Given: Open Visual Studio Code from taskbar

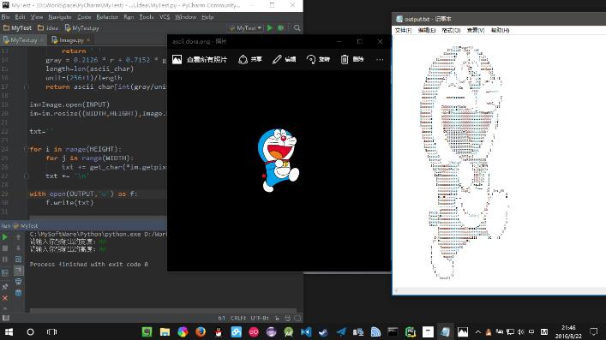Looking at the screenshot, I should coord(306,331).
